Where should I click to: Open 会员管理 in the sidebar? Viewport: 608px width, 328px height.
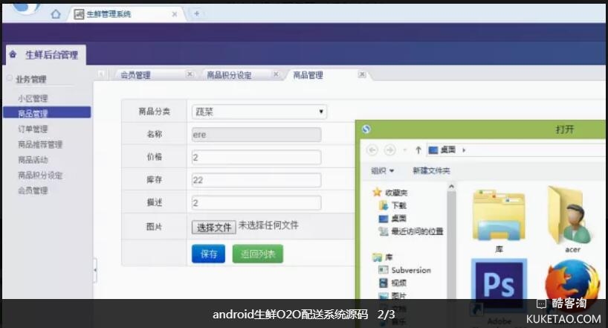33,190
